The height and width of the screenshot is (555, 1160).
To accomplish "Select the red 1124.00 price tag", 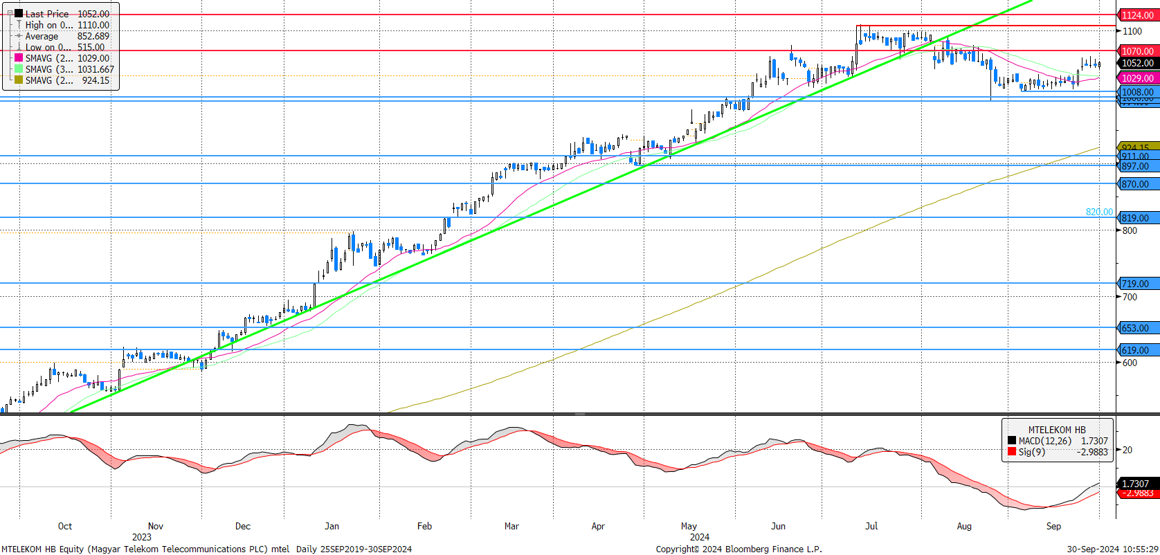I will (x=1138, y=15).
